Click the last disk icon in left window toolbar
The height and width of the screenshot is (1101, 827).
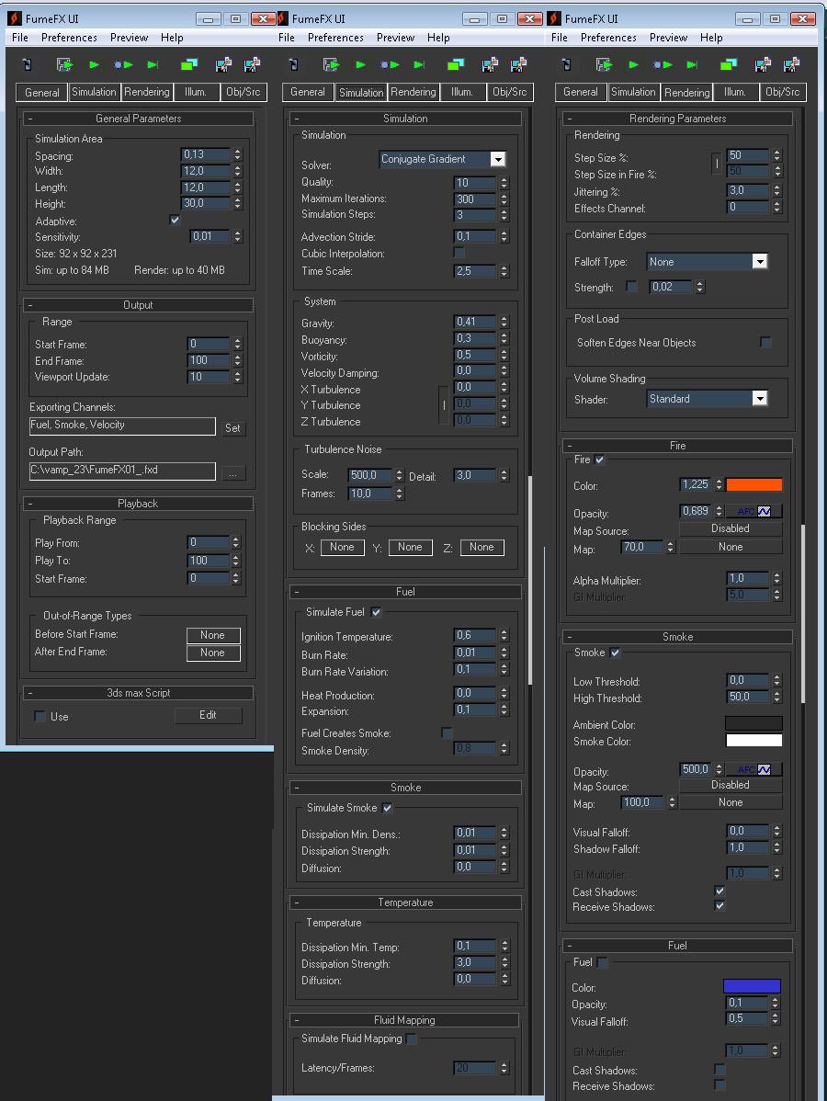(x=252, y=64)
